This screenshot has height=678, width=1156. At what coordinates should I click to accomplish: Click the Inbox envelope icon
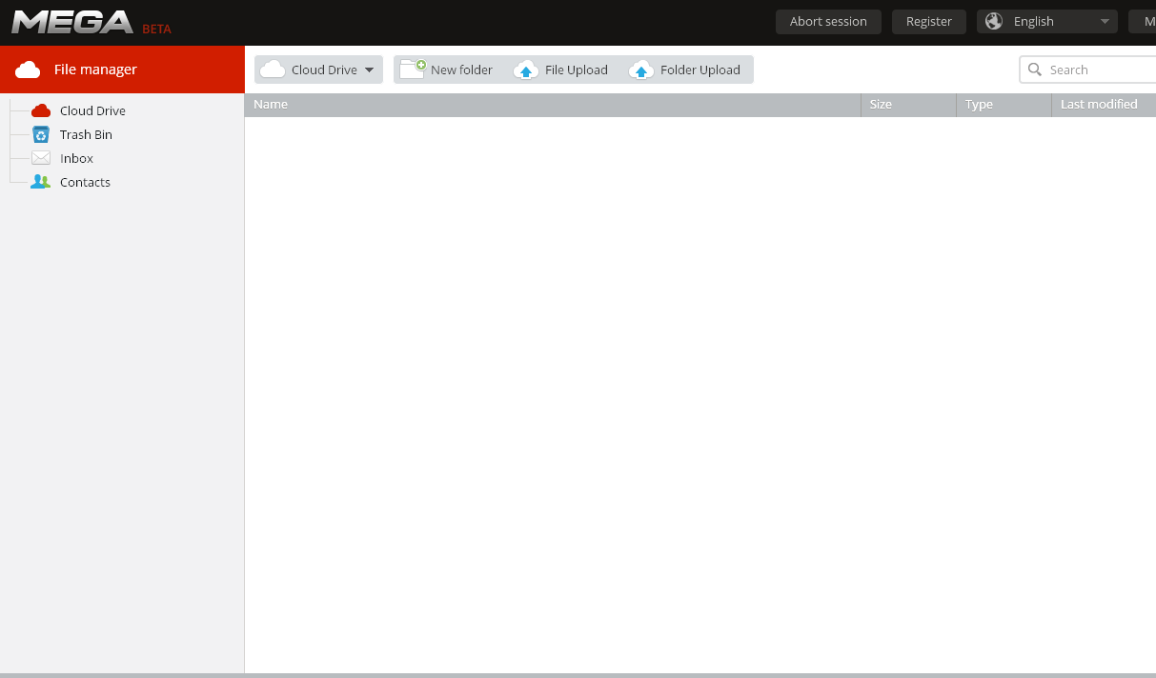click(41, 158)
